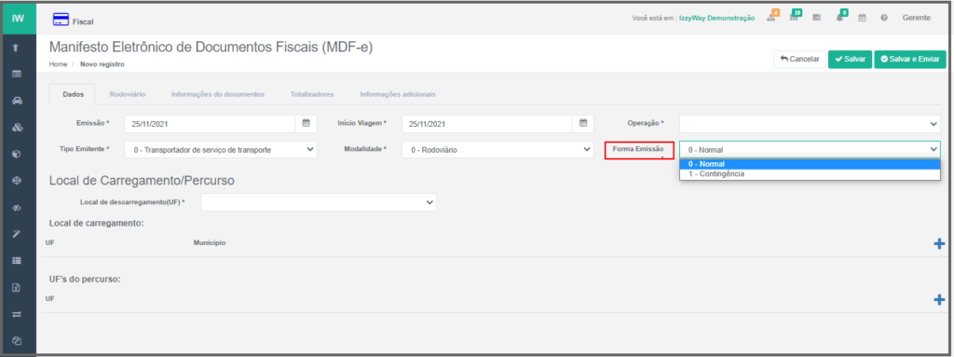Viewport: 954px width, 357px height.
Task: Open the Tipo Emitente dropdown
Action: click(221, 149)
